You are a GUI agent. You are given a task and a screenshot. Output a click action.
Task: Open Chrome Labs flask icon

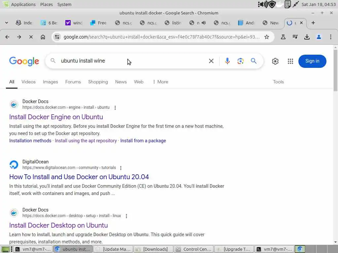click(283, 37)
